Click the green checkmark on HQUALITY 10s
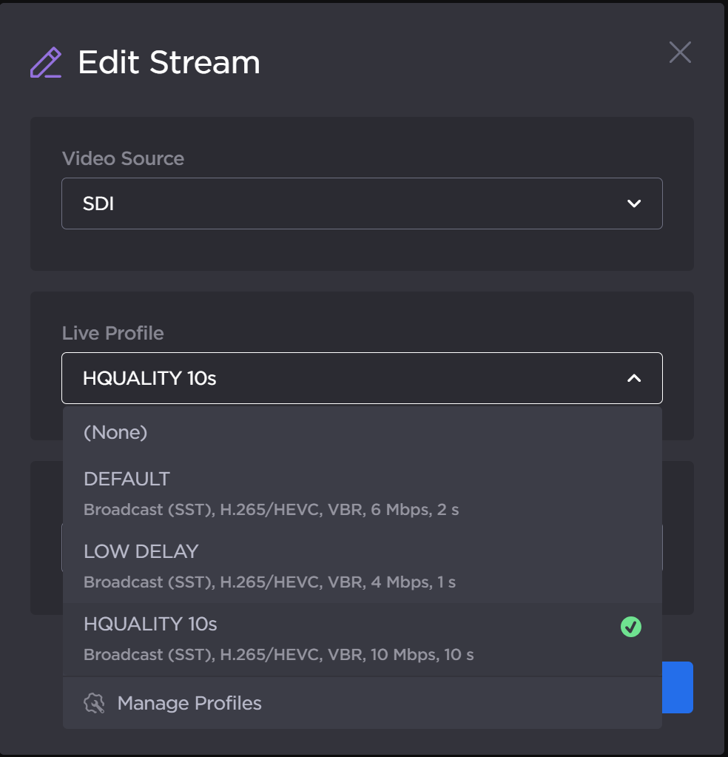This screenshot has width=728, height=757. [x=630, y=627]
